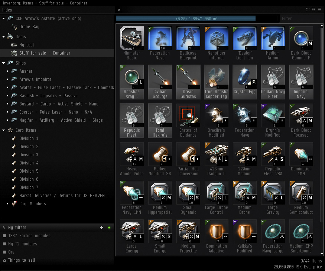
Task: Collapse the Index sidebar with double chevron
Action: tap(119, 10)
